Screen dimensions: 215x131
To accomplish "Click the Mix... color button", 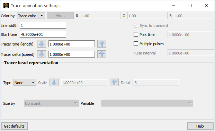I will click(61, 16).
